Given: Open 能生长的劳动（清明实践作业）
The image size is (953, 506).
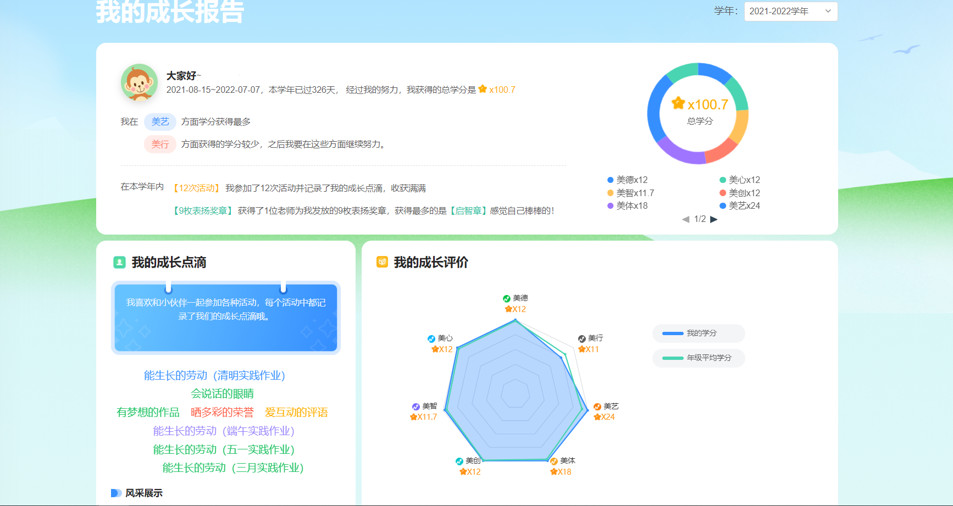Looking at the screenshot, I should (x=214, y=376).
